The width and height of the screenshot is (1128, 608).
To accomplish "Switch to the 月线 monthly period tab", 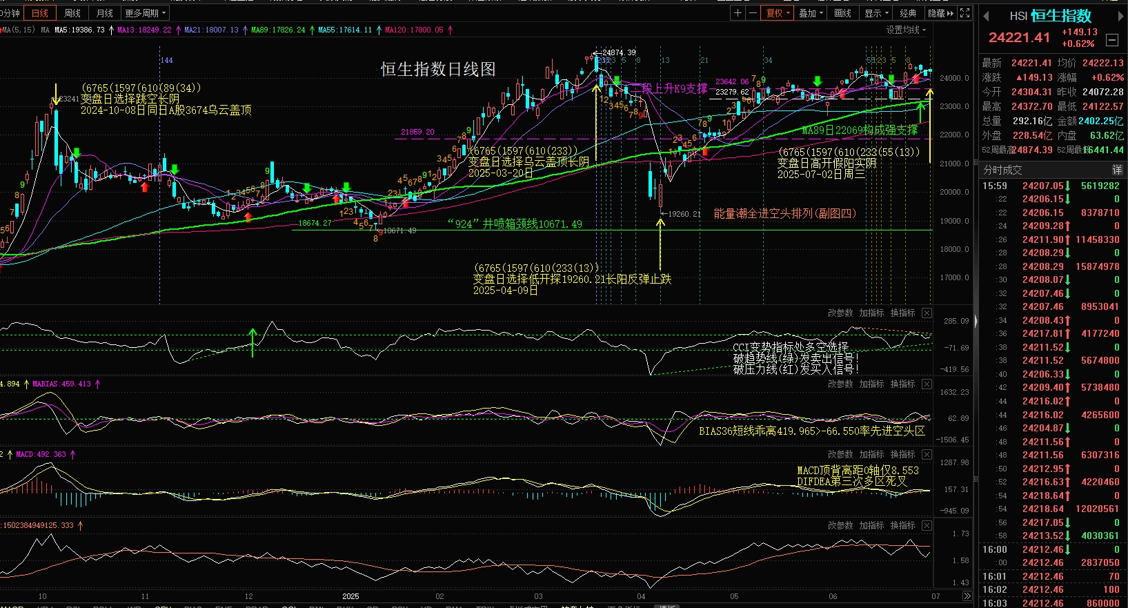I will click(x=105, y=13).
